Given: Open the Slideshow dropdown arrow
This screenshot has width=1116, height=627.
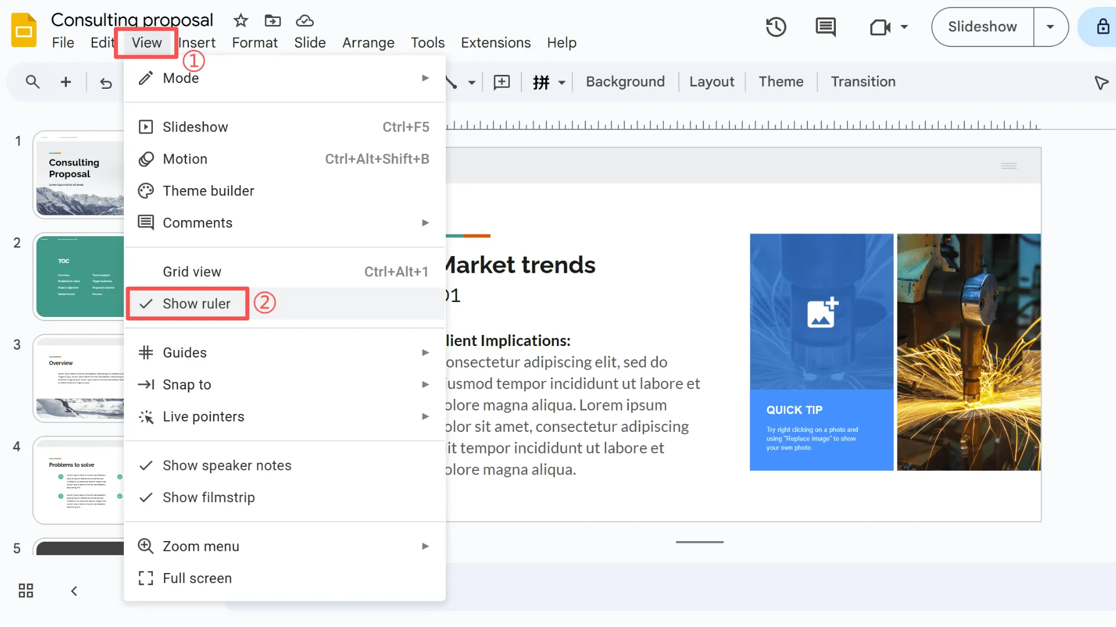Looking at the screenshot, I should [x=1050, y=27].
